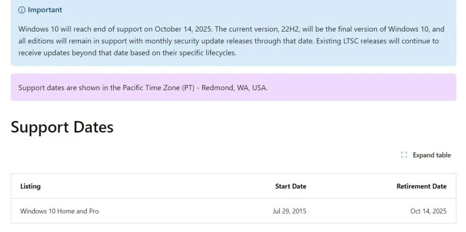466x232 pixels.
Task: Click the "22H2" version text
Action: click(284, 29)
